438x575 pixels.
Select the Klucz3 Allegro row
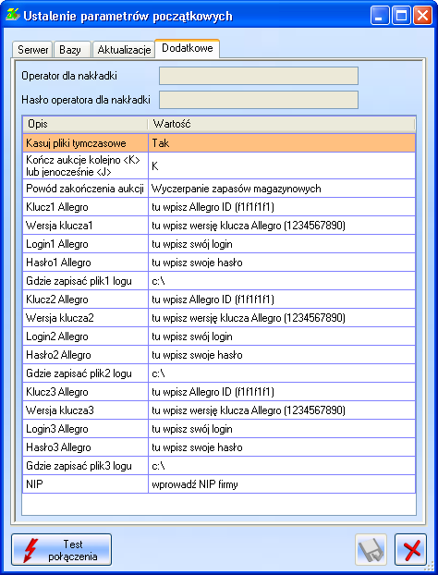point(219,392)
